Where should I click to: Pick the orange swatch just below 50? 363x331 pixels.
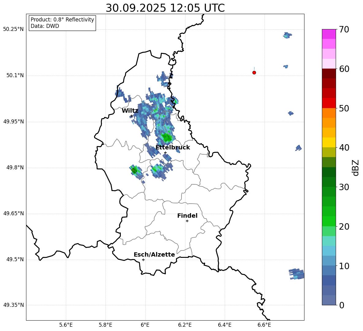click(x=329, y=113)
